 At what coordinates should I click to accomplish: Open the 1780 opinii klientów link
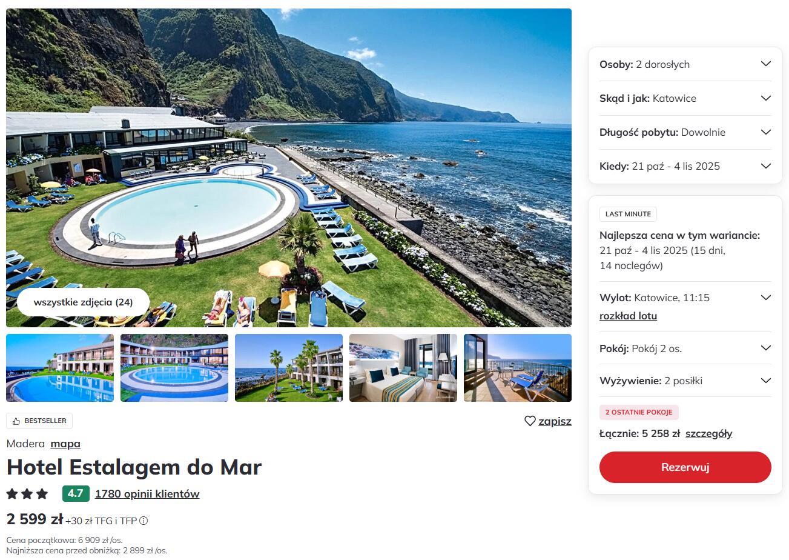147,494
